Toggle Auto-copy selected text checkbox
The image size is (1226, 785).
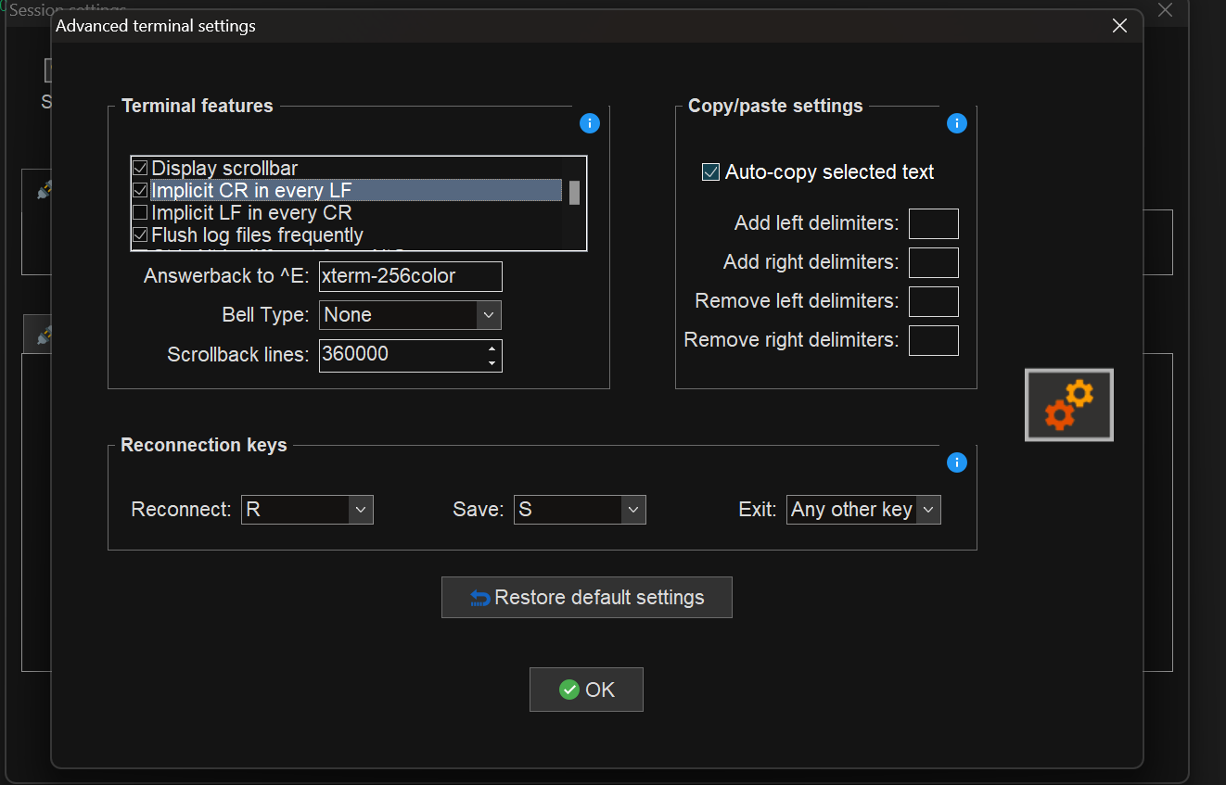[x=711, y=172]
